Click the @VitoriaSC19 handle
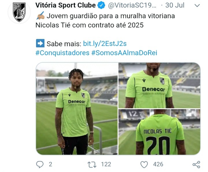The height and width of the screenshot is (172, 208). (132, 5)
